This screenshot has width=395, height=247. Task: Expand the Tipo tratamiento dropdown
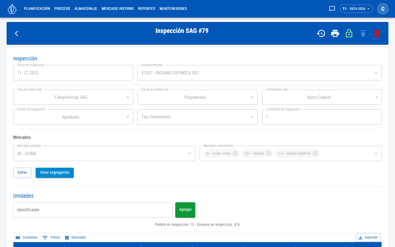tap(198, 117)
